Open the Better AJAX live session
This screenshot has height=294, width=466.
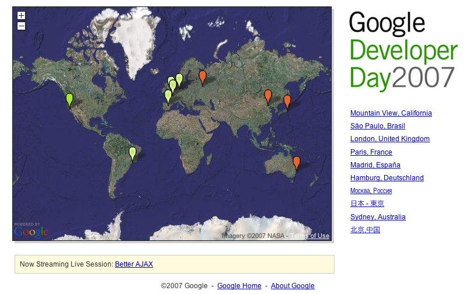(x=134, y=264)
